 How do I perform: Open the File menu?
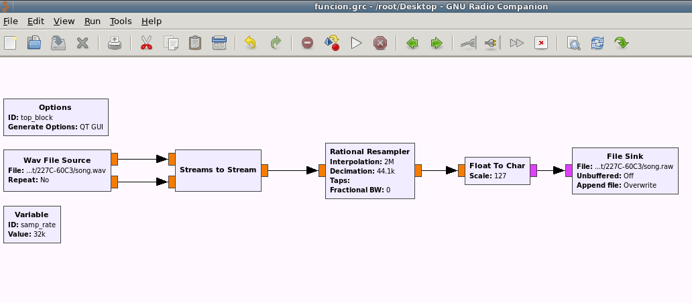[x=11, y=21]
